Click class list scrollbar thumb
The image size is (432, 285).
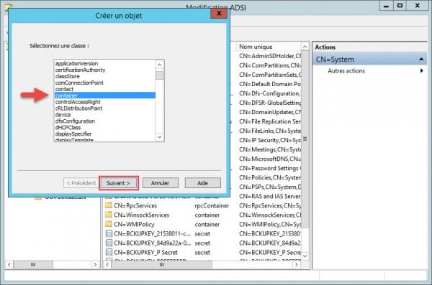pos(160,75)
